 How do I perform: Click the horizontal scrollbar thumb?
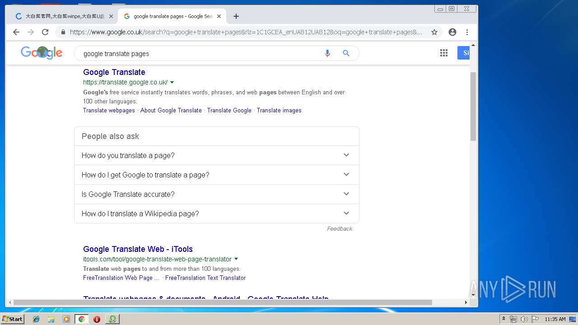pos(223,302)
